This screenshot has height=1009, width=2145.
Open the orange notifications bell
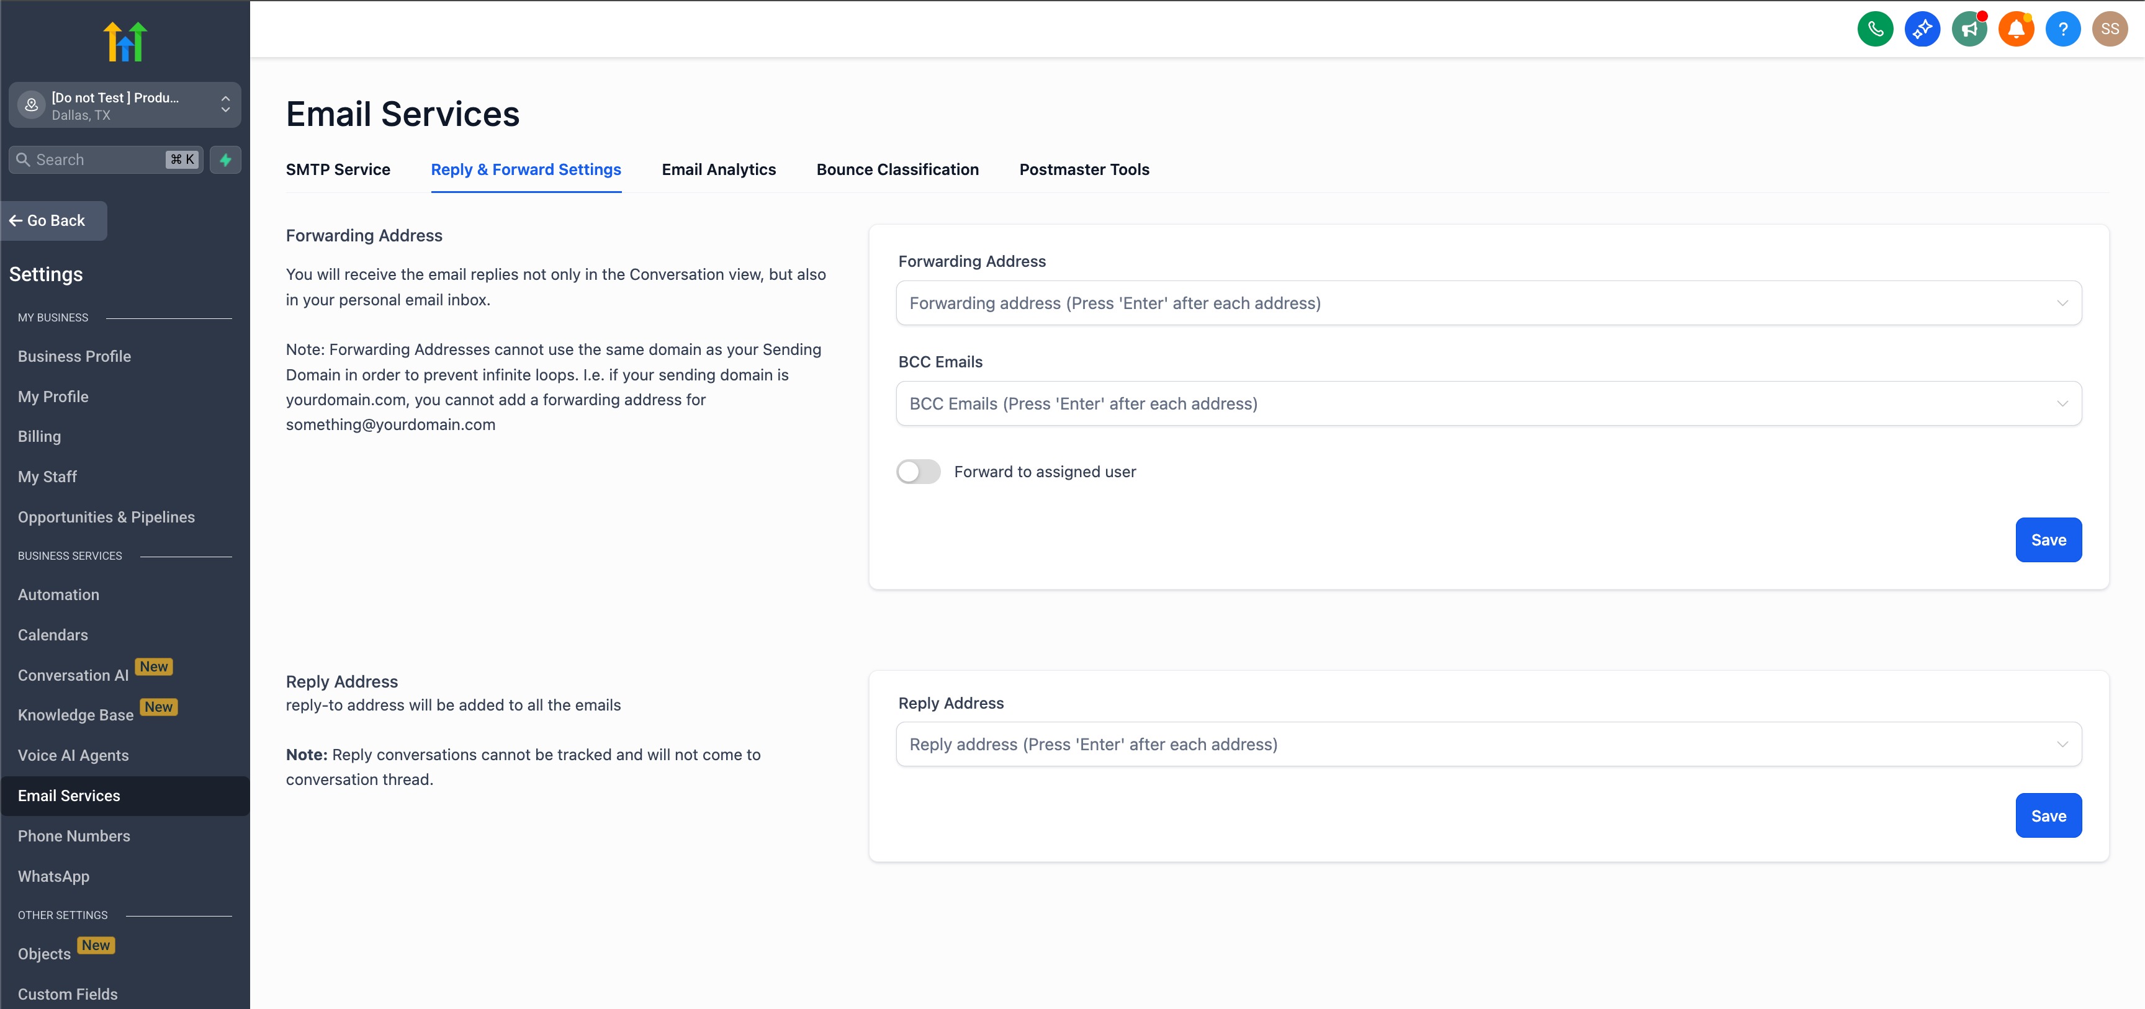2015,29
